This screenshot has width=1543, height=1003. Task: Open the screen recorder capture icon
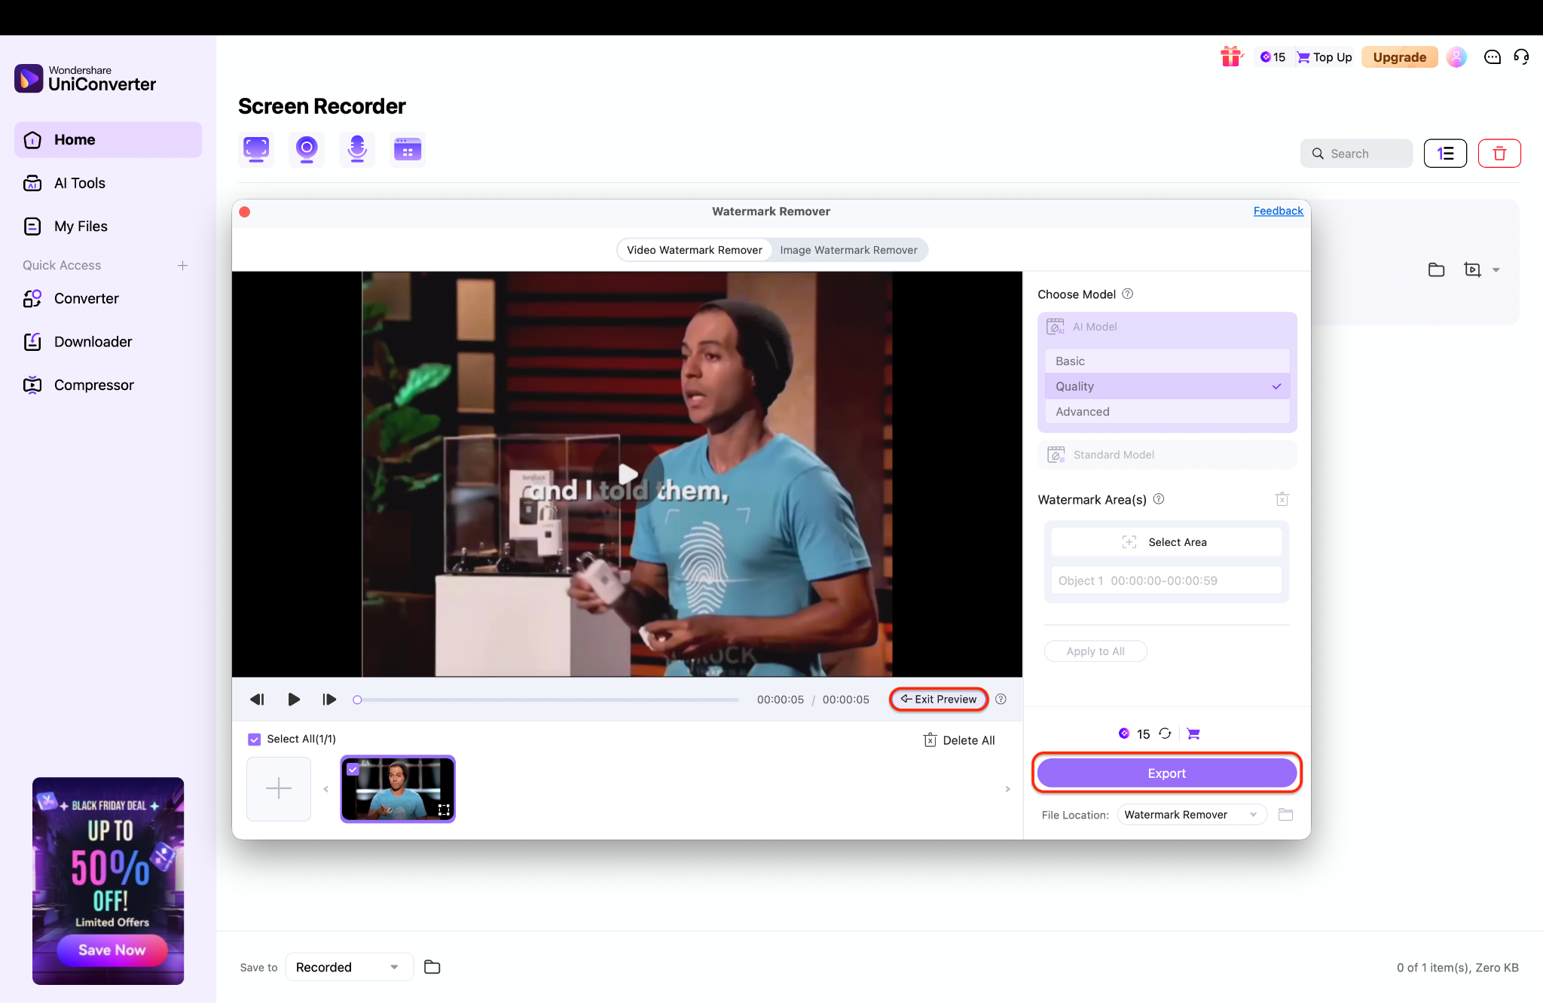point(256,149)
